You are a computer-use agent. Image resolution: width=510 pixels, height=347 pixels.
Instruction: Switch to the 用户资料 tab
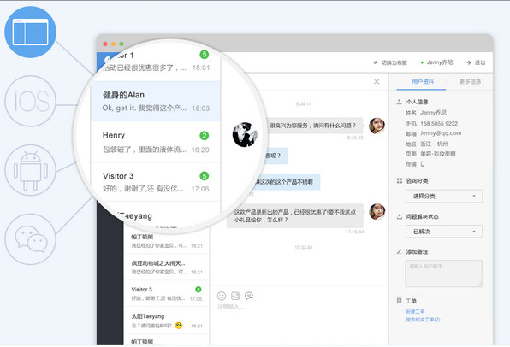click(423, 81)
